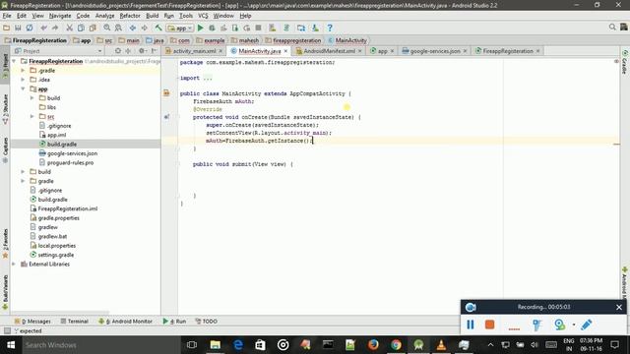Image resolution: width=630 pixels, height=354 pixels.
Task: Click the Undo arrow in toolbar
Action: tap(43, 28)
